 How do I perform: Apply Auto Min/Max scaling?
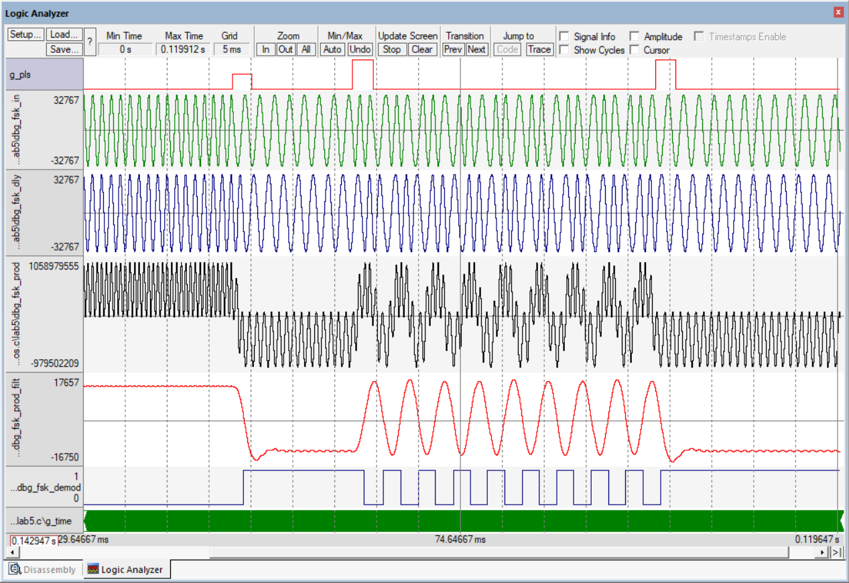(x=332, y=50)
